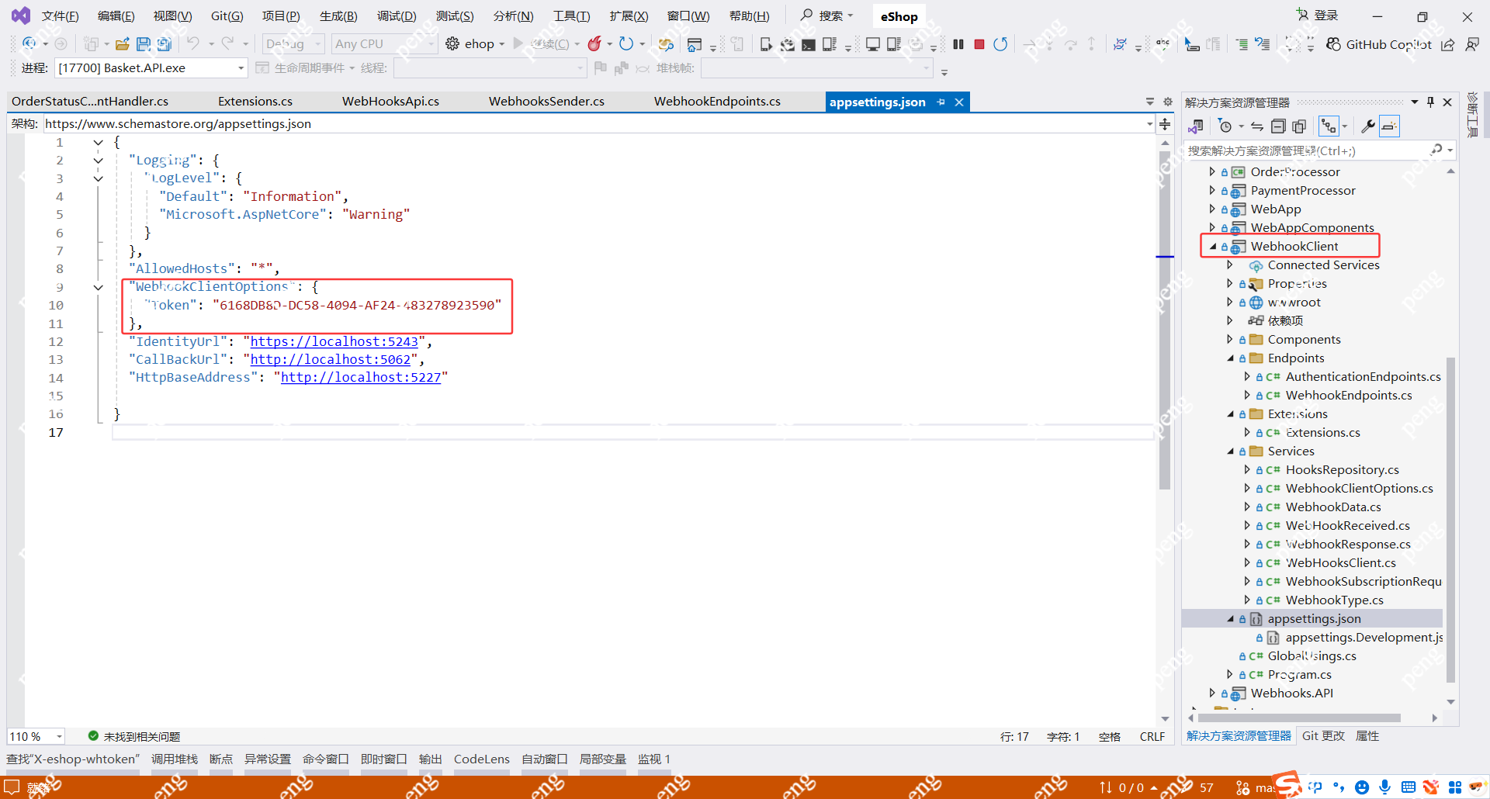Image resolution: width=1490 pixels, height=799 pixels.
Task: Open the zoom level 110 % dropdown
Action: [x=36, y=736]
